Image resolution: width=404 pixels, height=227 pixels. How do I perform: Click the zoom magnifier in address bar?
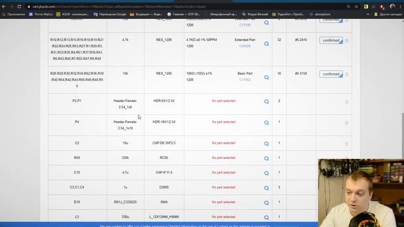(348, 7)
